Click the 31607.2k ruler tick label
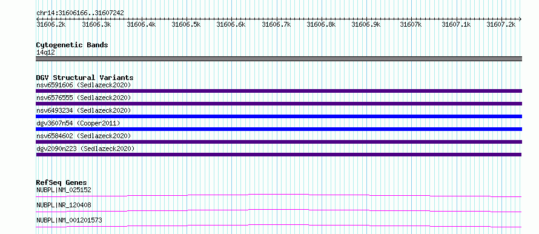539x234 pixels. coord(501,24)
